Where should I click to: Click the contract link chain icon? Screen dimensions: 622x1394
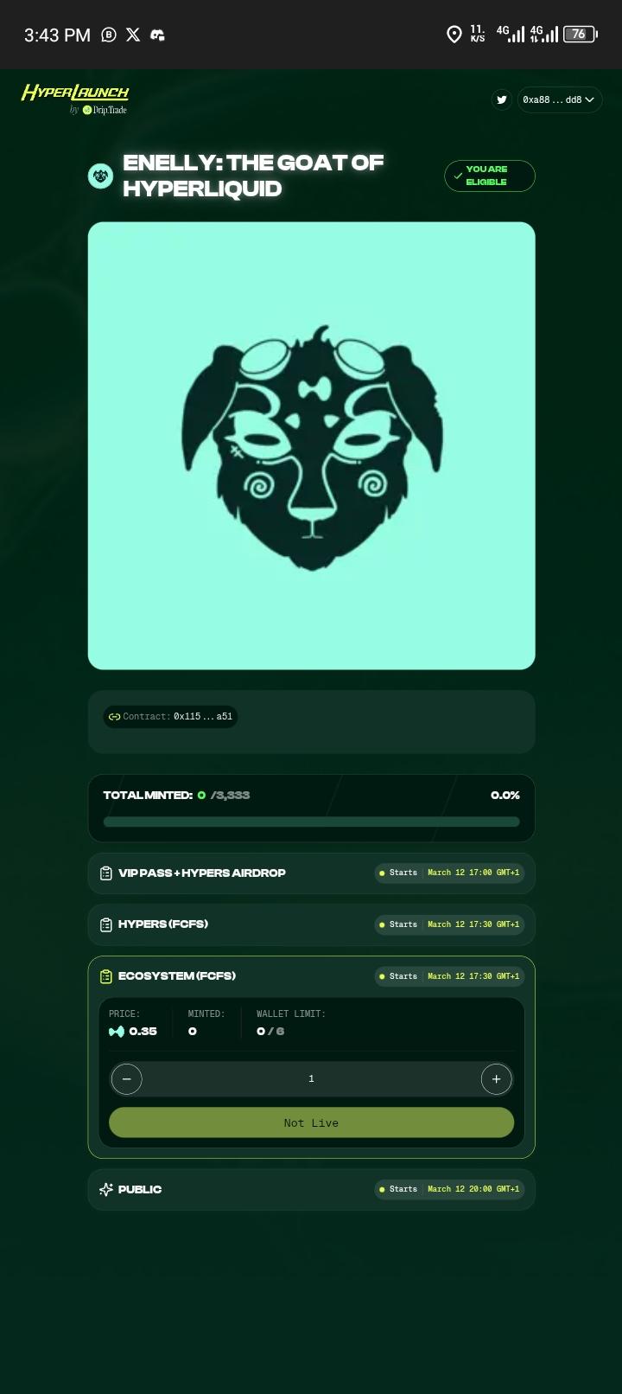114,716
